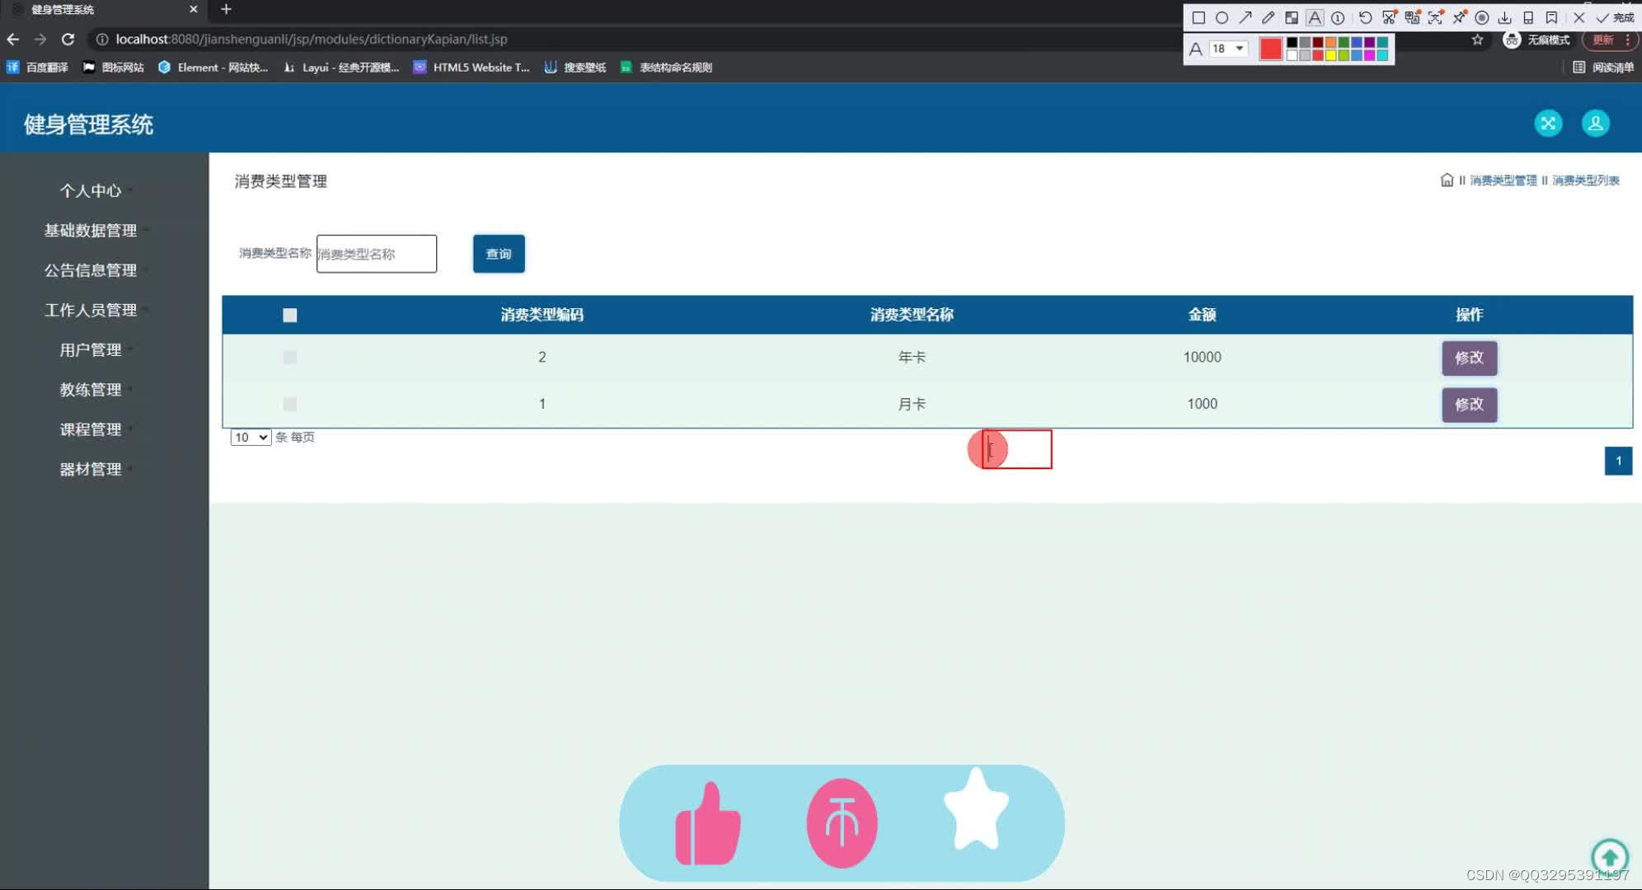Open a new browser tab

226,9
